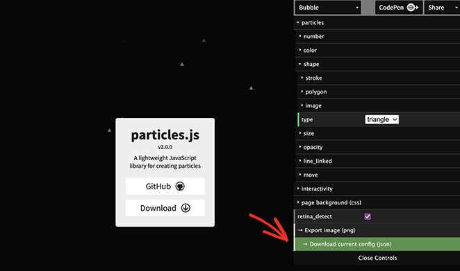Click the CodePen logo icon
Screen dimensions: 460x271
click(x=413, y=8)
